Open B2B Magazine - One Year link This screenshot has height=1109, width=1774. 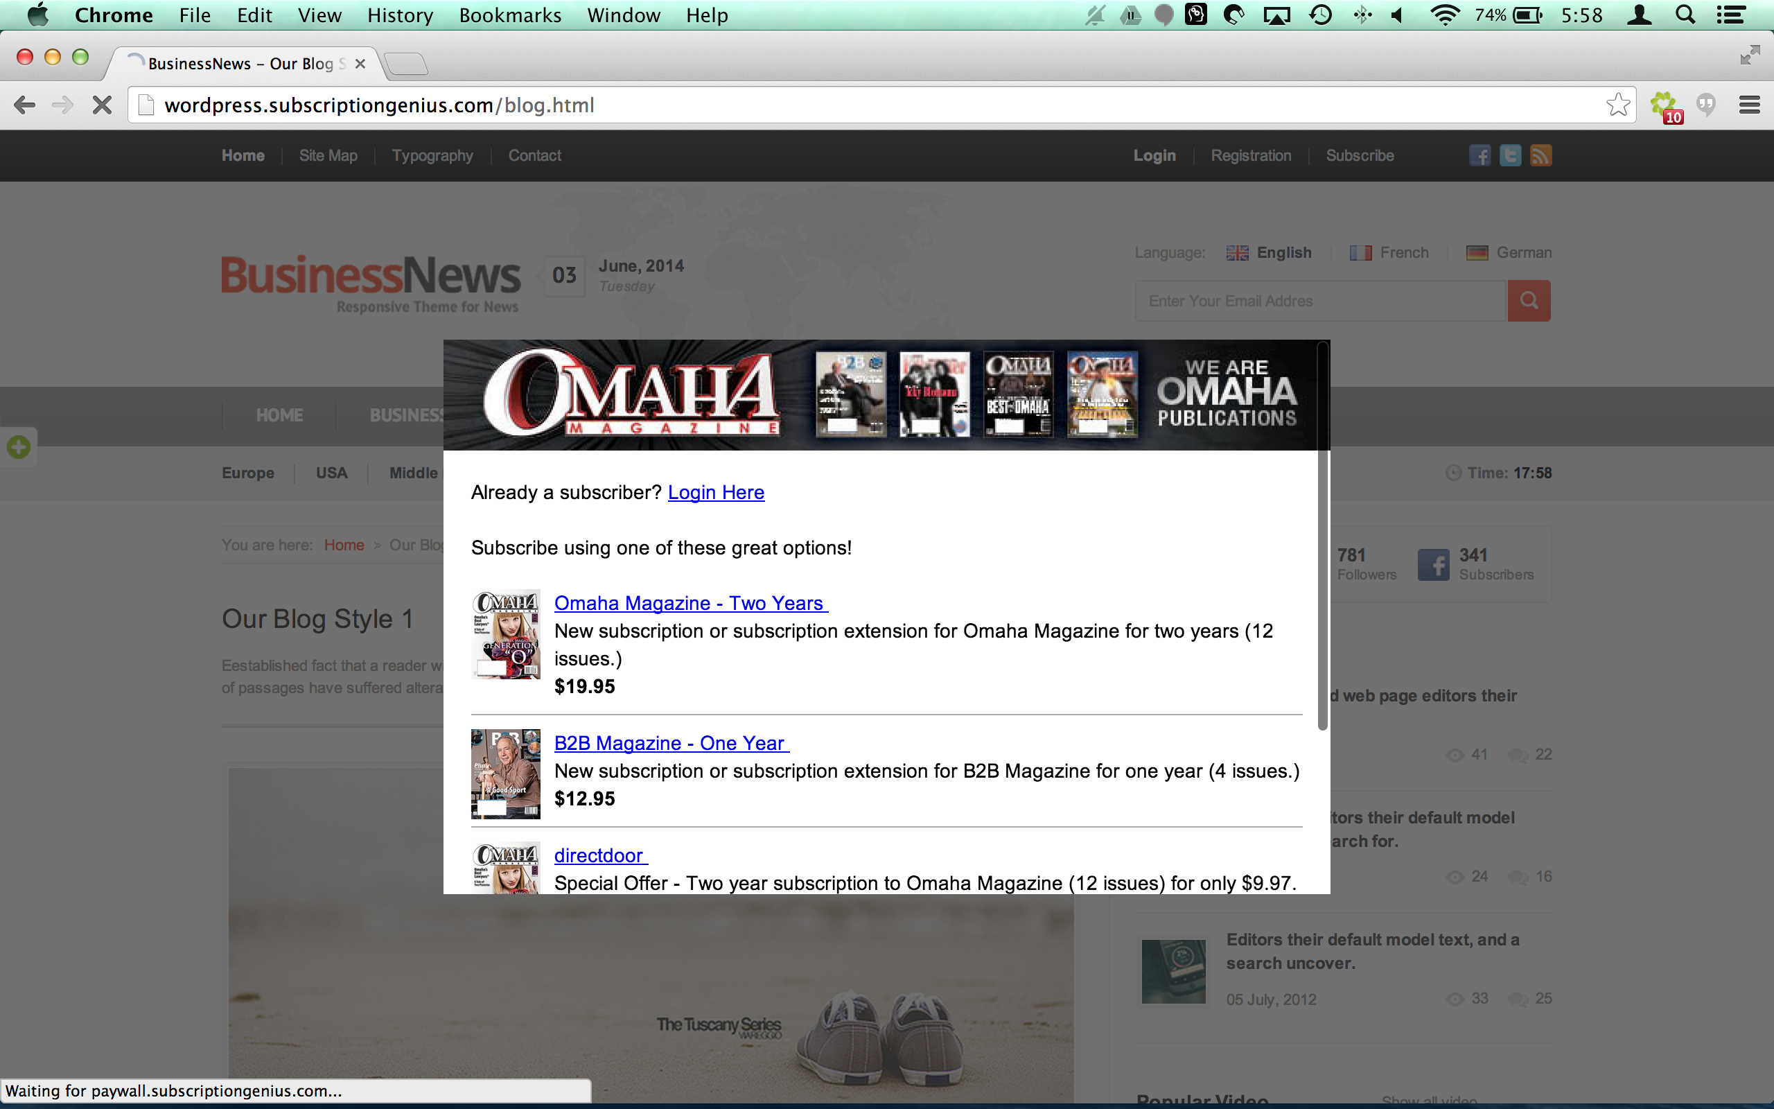pos(671,743)
